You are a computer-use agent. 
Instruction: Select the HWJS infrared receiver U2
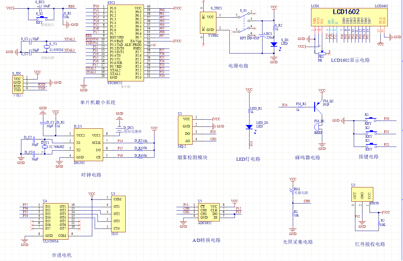point(362,195)
